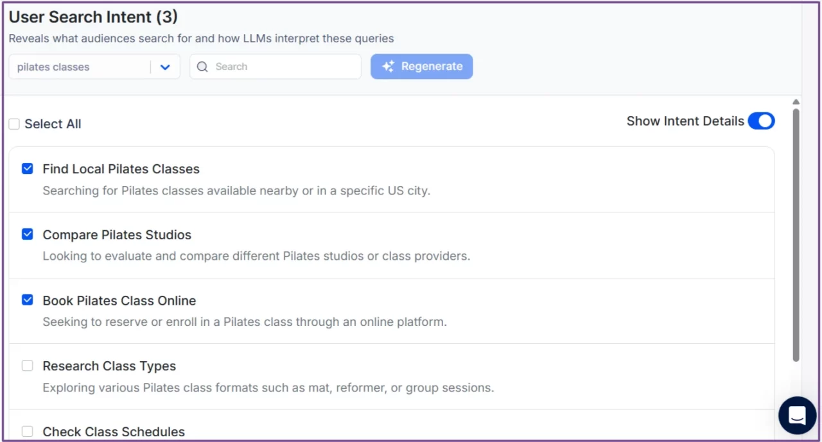
Task: Select the Find Local Pilates Classes title
Action: (121, 169)
